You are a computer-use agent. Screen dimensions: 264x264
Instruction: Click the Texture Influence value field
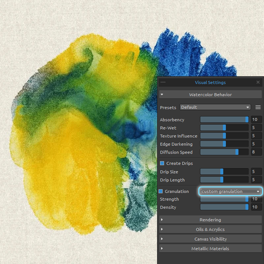tap(256, 136)
